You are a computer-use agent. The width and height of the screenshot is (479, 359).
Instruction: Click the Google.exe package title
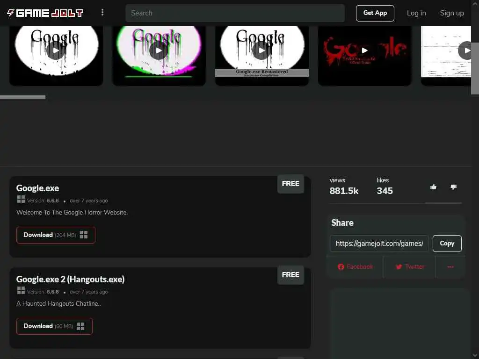[x=37, y=188]
